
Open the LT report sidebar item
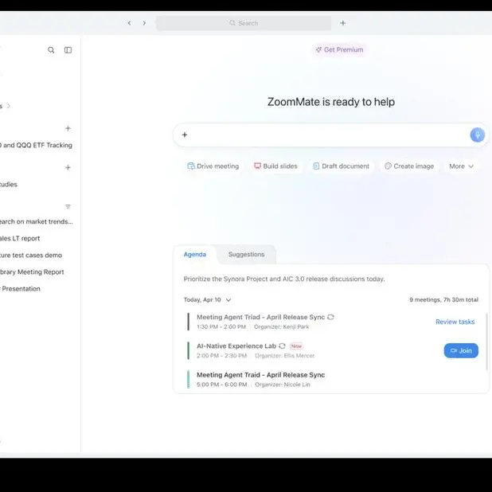click(x=20, y=238)
